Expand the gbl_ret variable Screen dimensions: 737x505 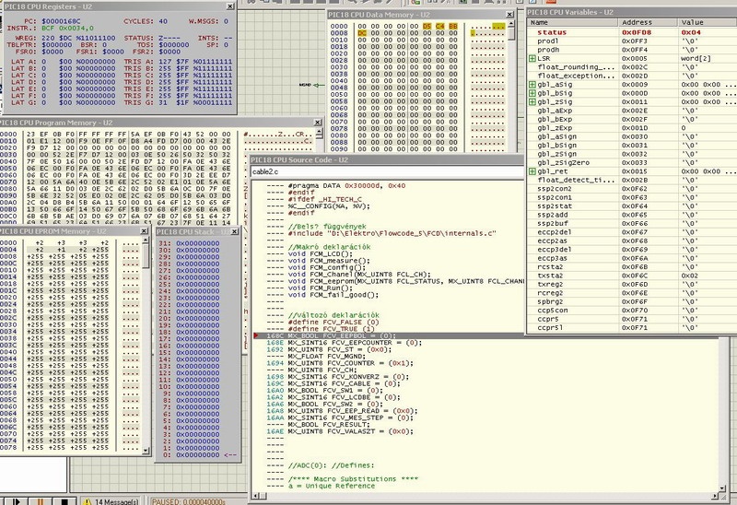click(532, 170)
